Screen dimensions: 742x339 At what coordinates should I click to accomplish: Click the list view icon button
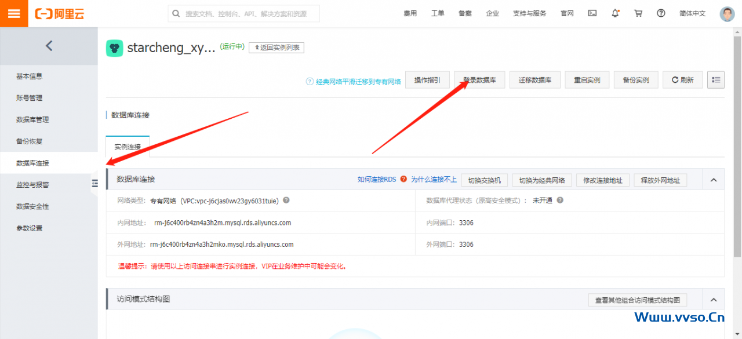coord(716,80)
